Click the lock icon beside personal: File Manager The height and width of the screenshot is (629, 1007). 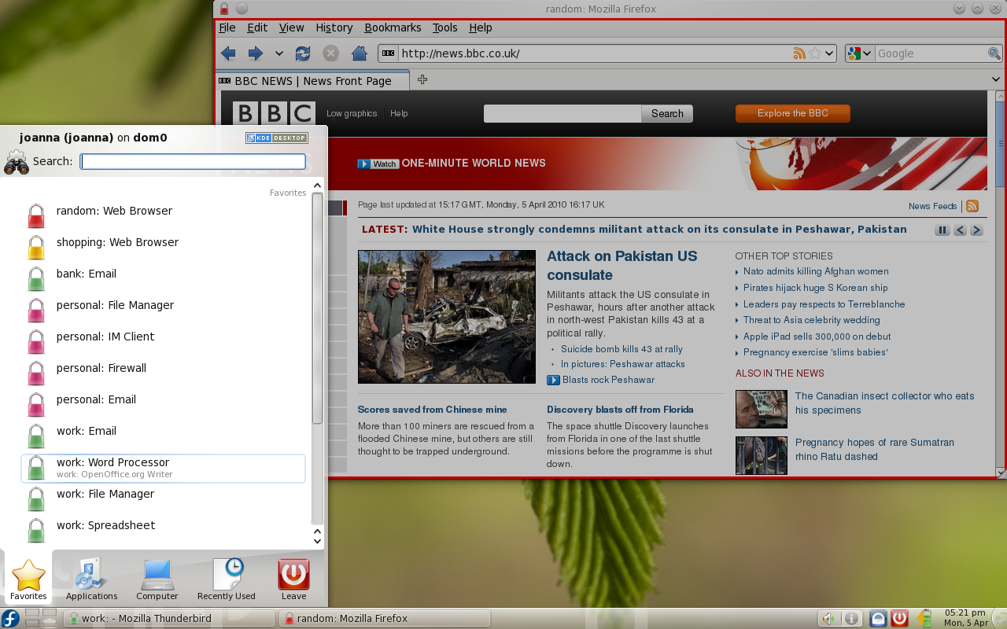[x=36, y=310]
